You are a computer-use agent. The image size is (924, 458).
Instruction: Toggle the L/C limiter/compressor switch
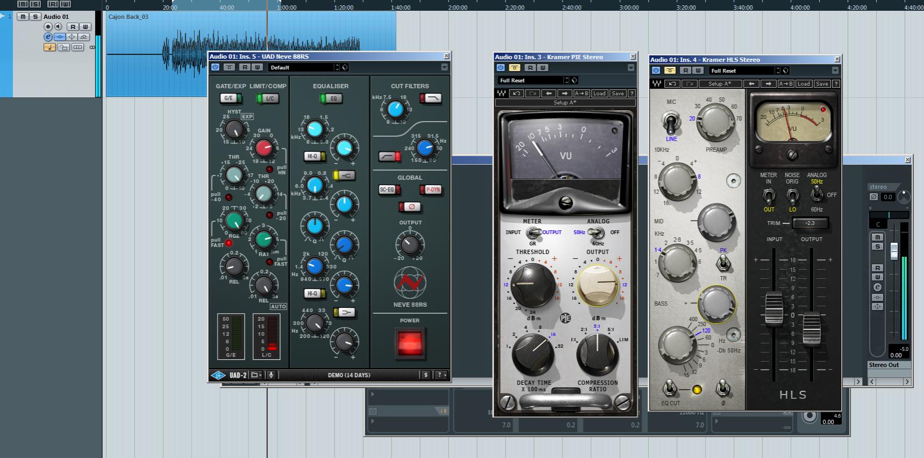267,98
